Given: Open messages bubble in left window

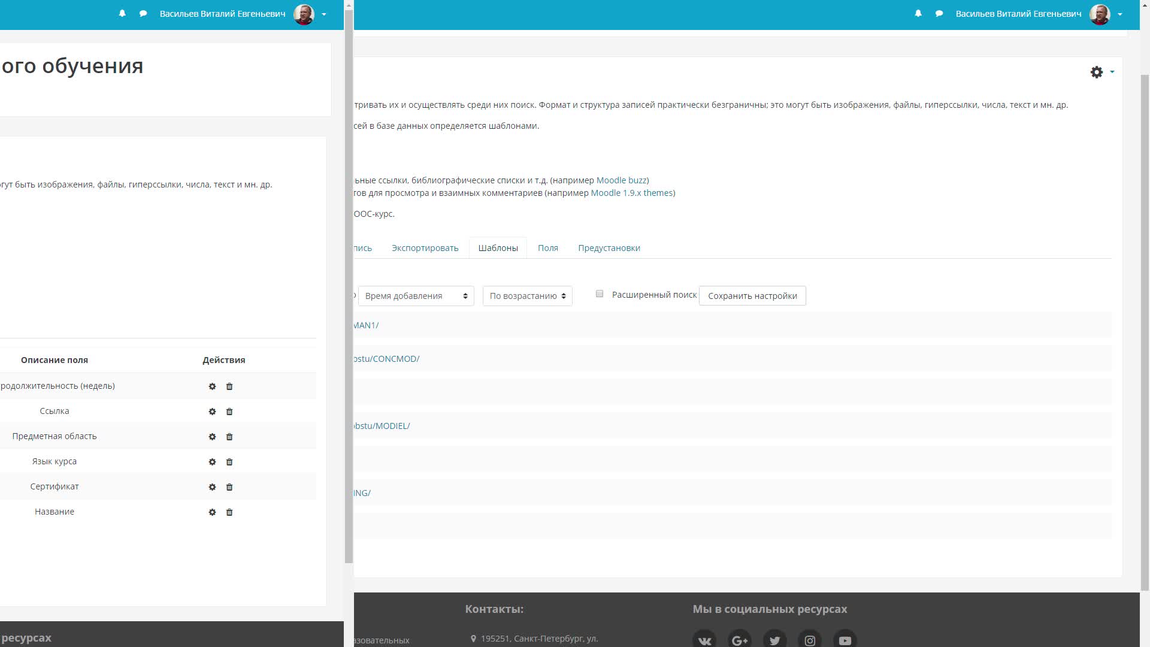Looking at the screenshot, I should tap(143, 14).
